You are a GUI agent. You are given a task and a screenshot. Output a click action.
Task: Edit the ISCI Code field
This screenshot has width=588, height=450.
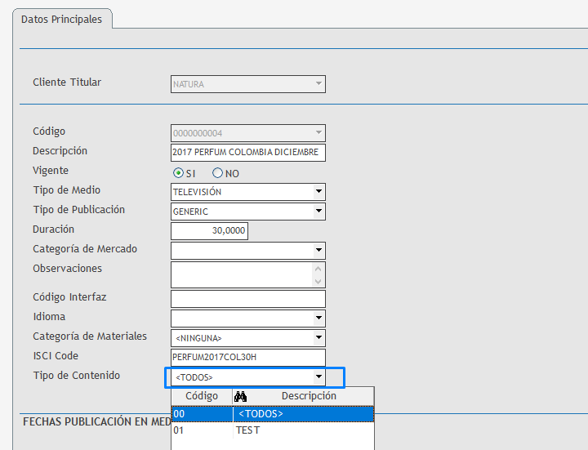(x=247, y=358)
